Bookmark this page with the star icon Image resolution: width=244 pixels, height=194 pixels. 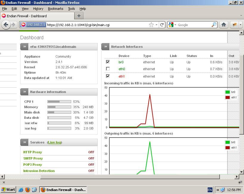coord(151,25)
